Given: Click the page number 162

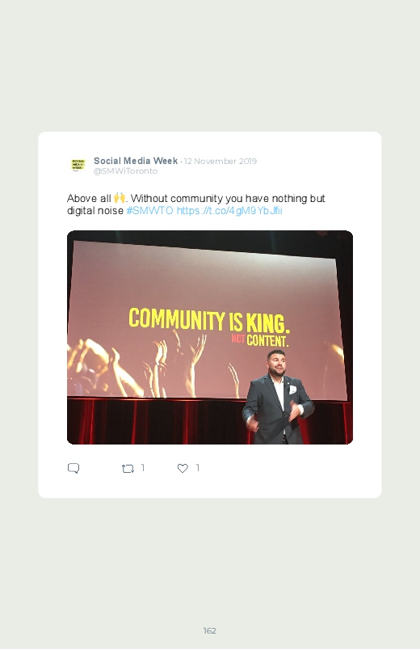Looking at the screenshot, I should 210,630.
